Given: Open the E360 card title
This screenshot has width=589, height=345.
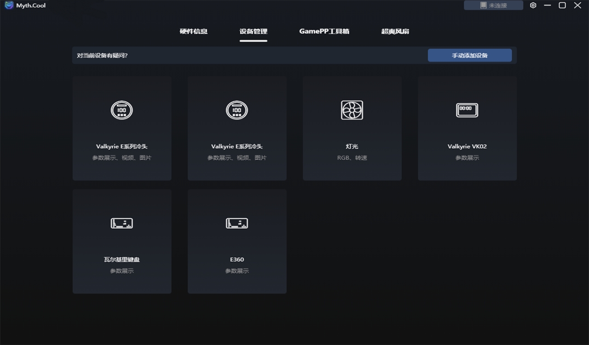Looking at the screenshot, I should [x=237, y=259].
